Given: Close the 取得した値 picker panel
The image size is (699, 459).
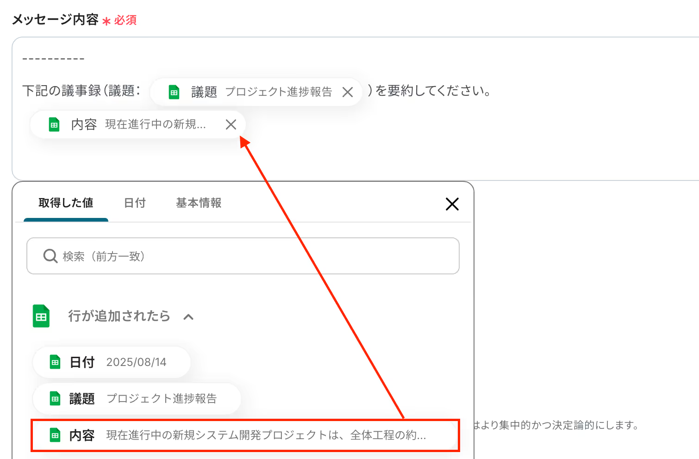Looking at the screenshot, I should pos(452,204).
